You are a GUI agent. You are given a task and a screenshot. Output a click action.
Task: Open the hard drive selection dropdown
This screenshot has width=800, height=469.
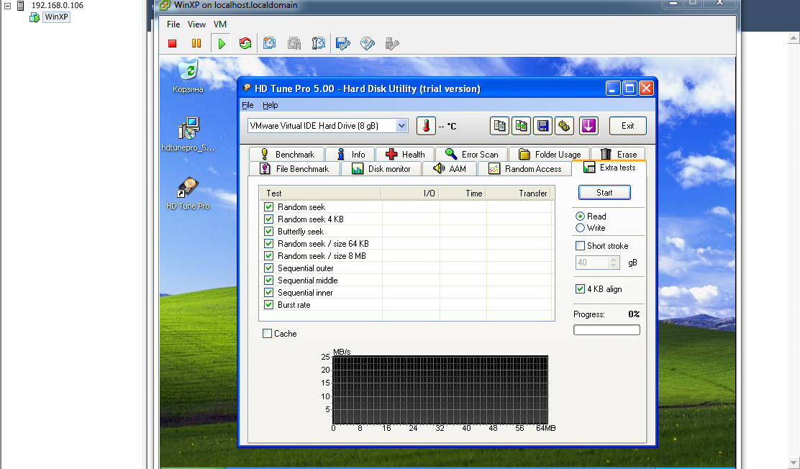[x=402, y=126]
